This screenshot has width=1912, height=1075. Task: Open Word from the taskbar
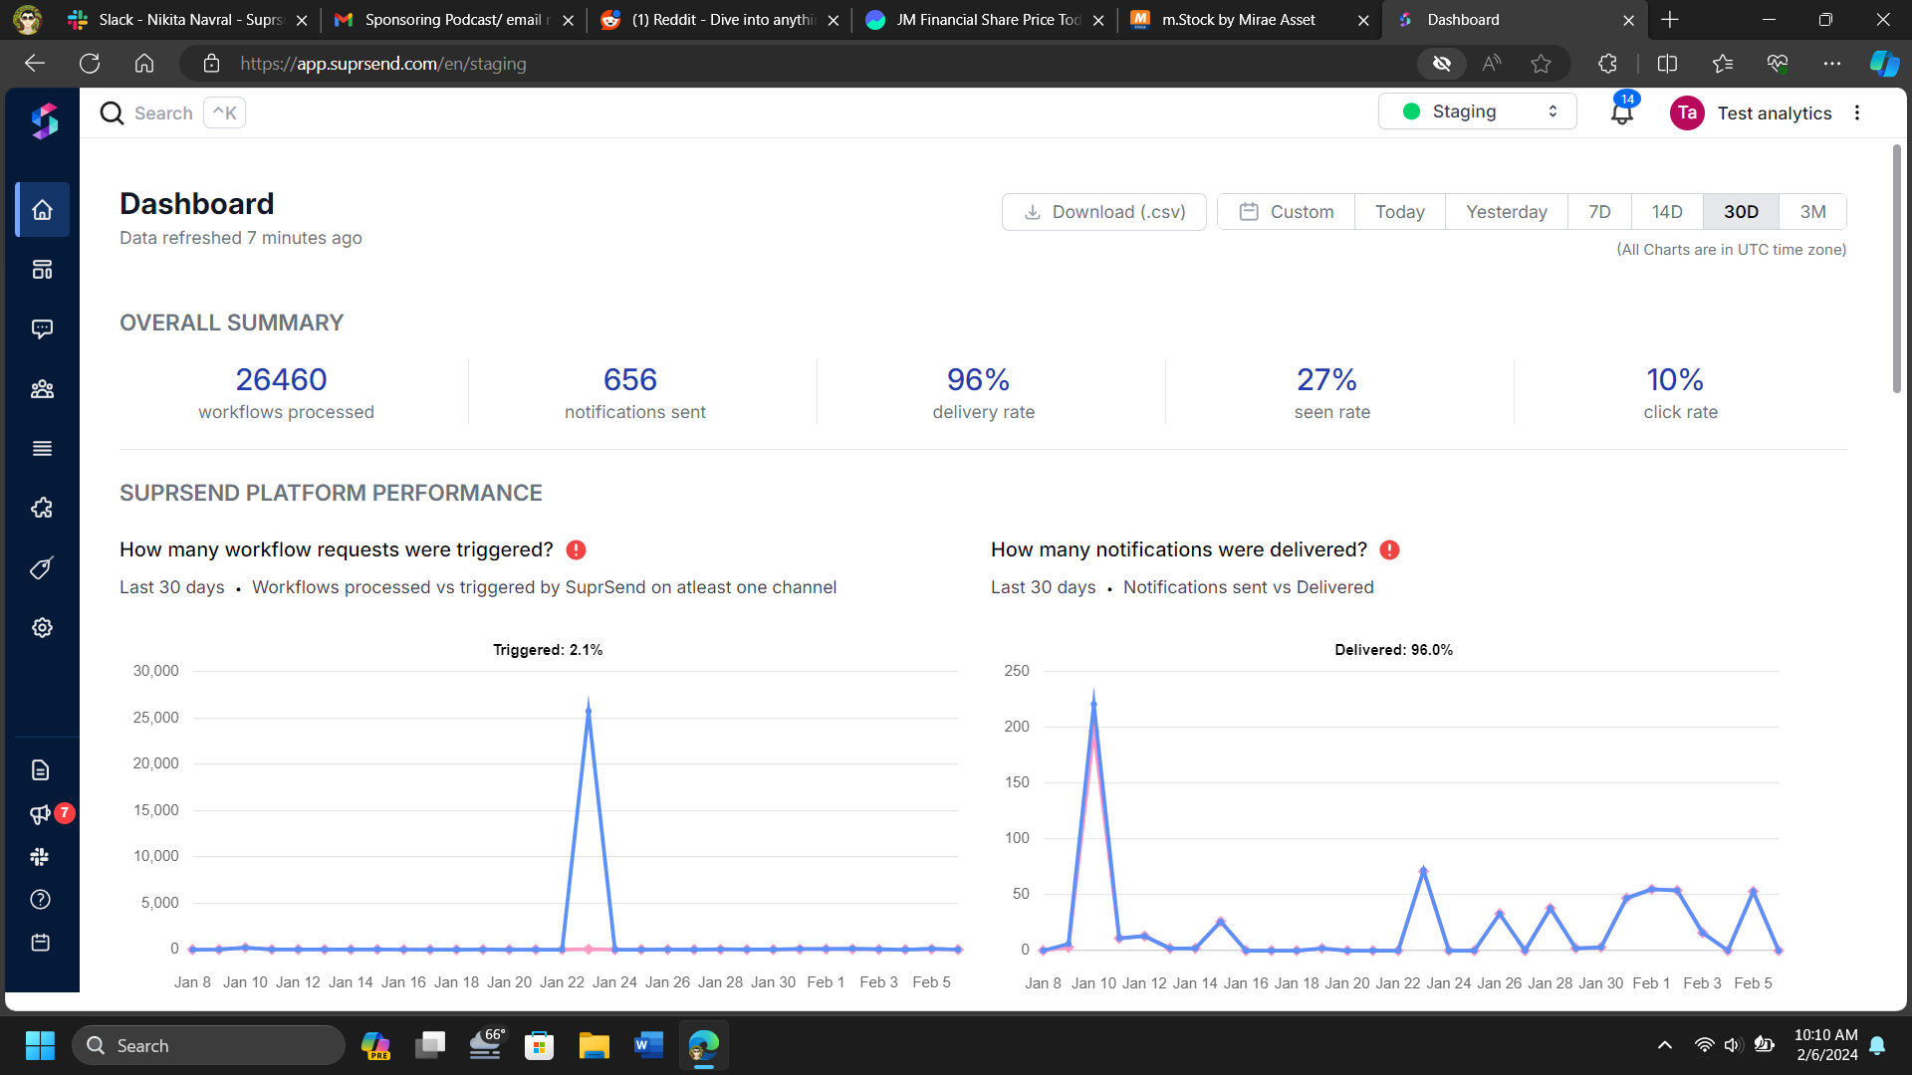point(648,1045)
